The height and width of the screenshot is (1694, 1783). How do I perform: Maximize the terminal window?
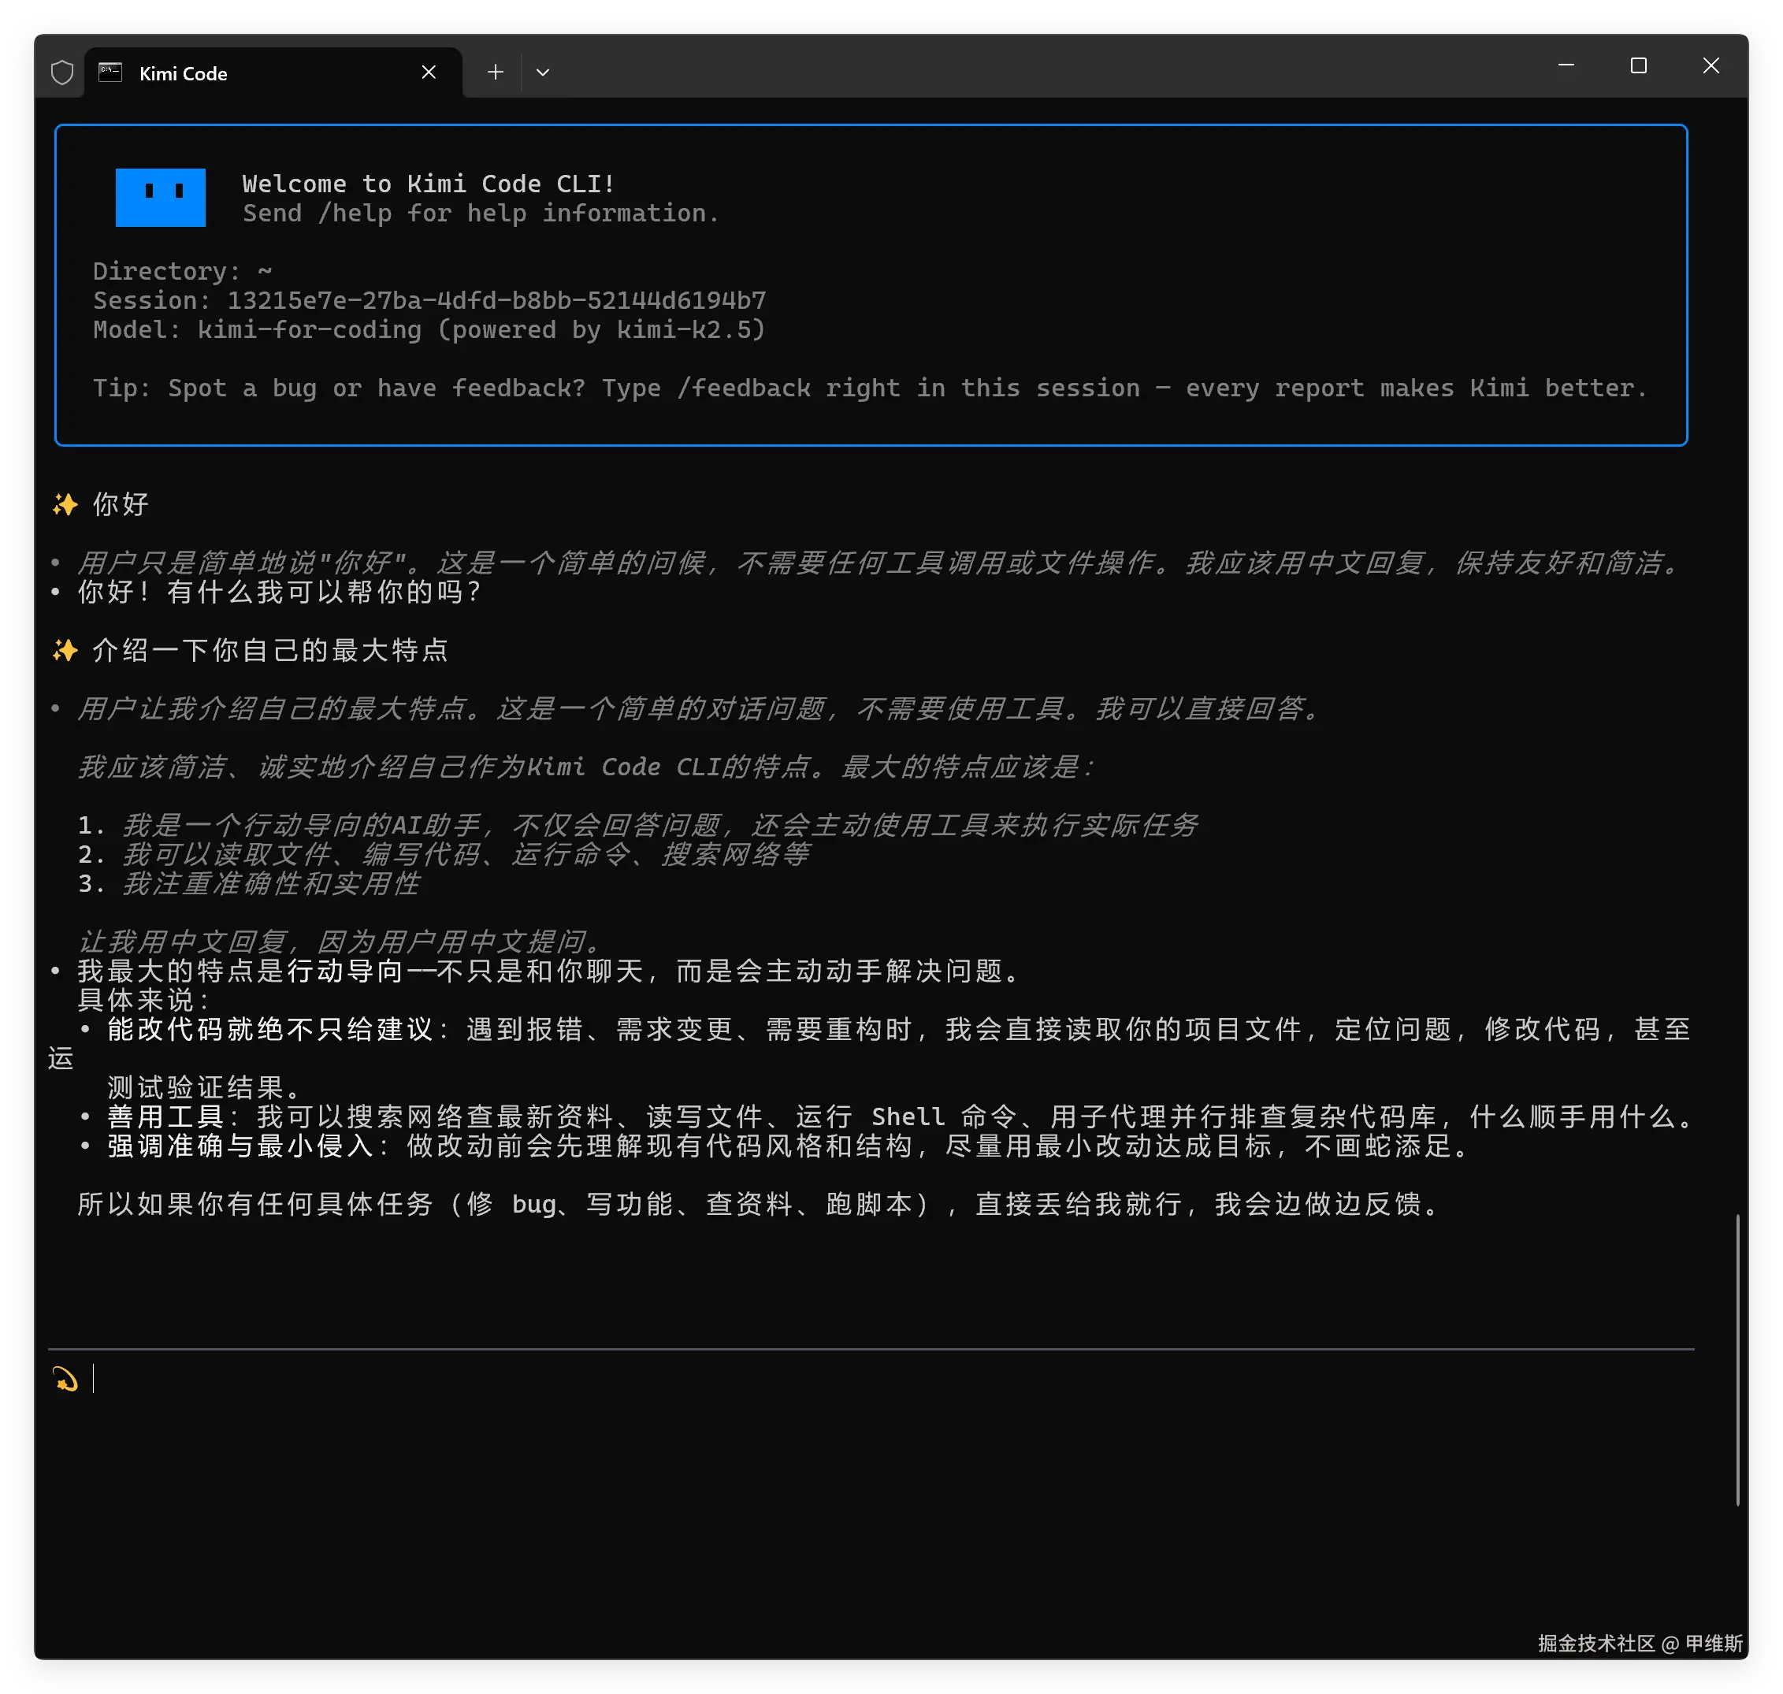[1639, 66]
